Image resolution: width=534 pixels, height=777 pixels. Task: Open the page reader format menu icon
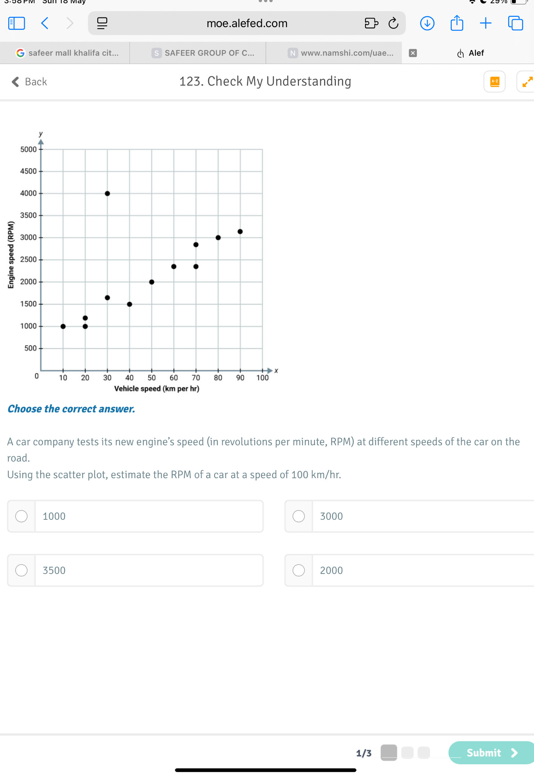tap(102, 23)
